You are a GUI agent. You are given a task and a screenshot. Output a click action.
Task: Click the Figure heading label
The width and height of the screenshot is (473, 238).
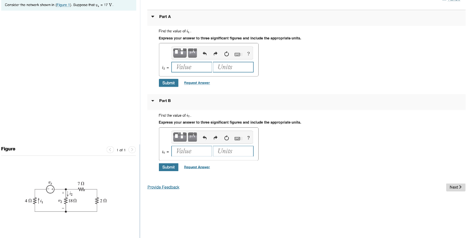click(x=8, y=149)
